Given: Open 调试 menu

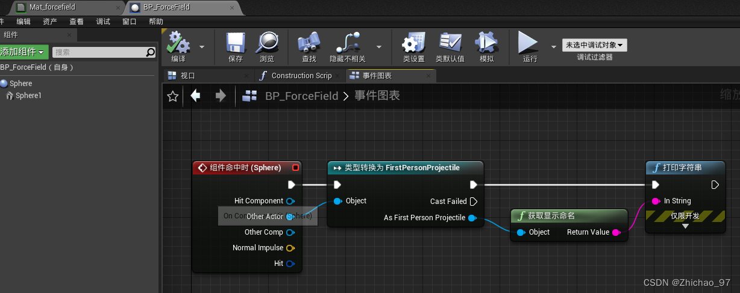Looking at the screenshot, I should coord(103,21).
